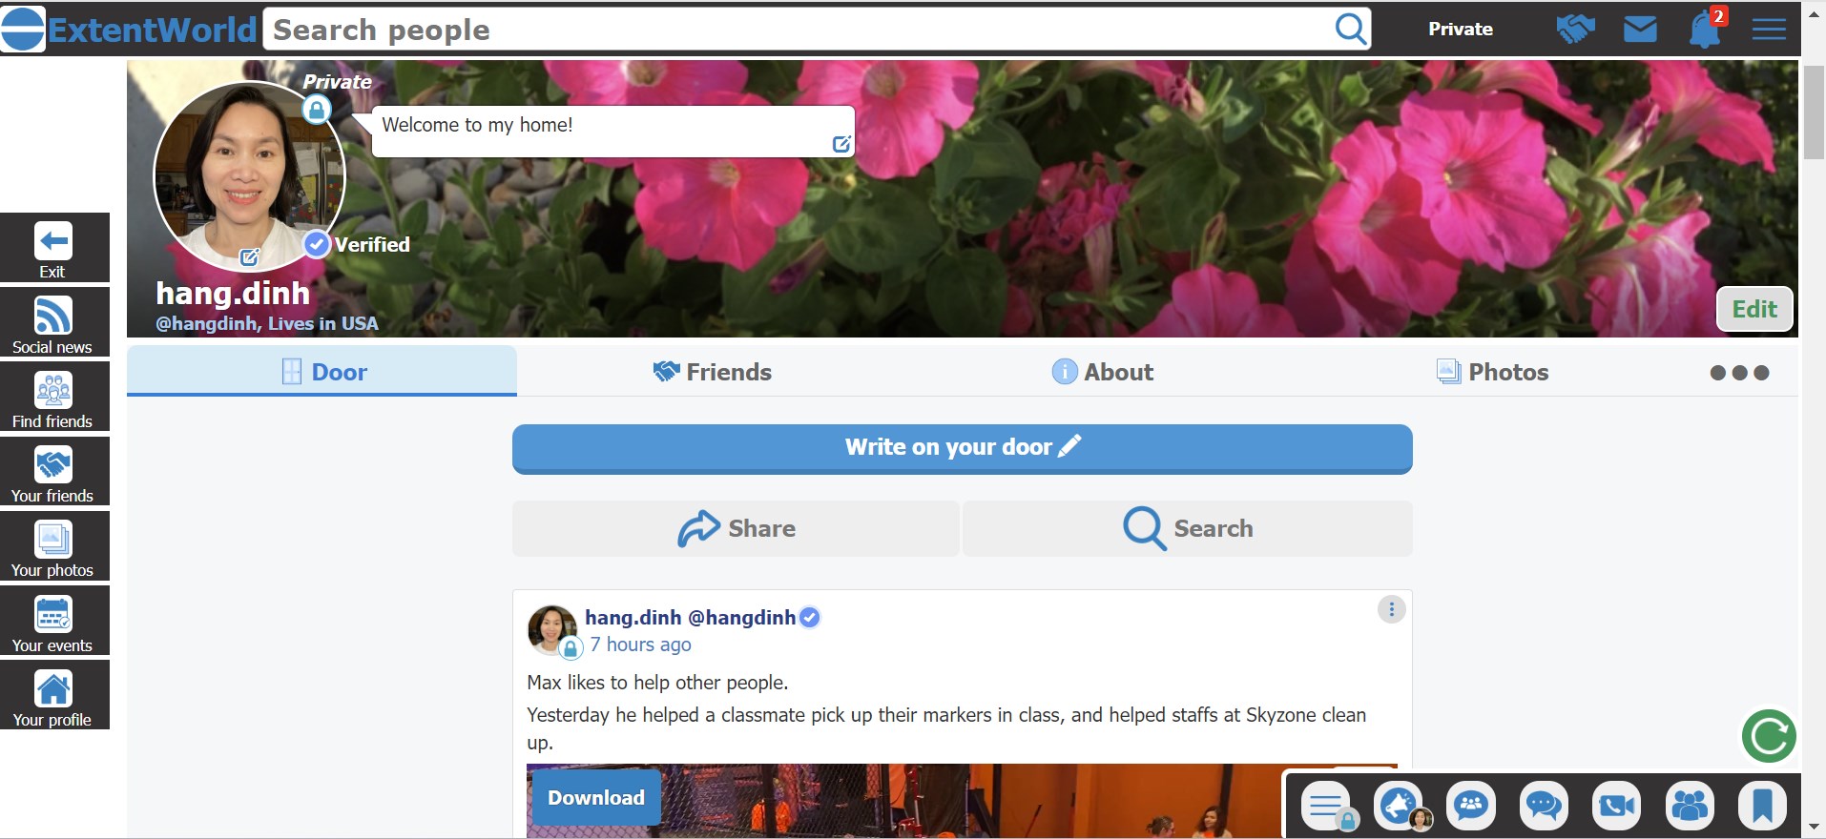
Task: Toggle the Private mode in header
Action: [1460, 29]
